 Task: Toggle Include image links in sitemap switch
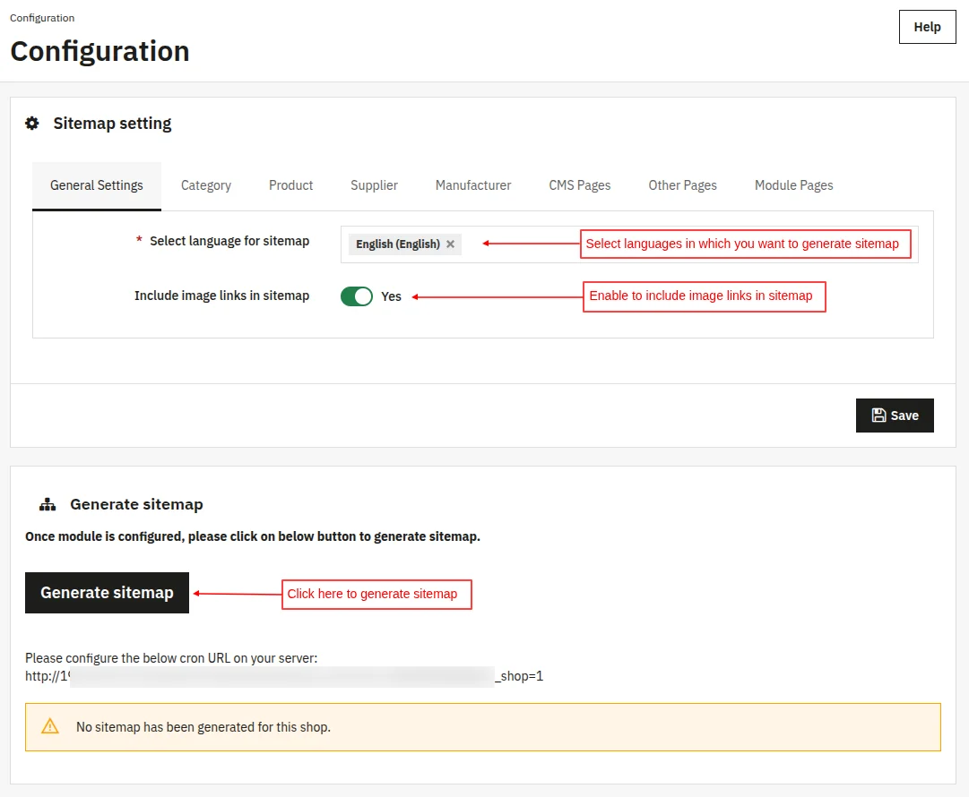click(357, 296)
